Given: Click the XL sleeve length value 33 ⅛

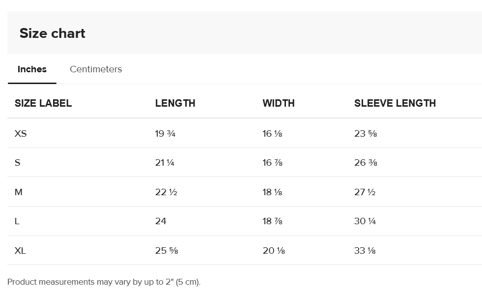Looking at the screenshot, I should point(365,251).
